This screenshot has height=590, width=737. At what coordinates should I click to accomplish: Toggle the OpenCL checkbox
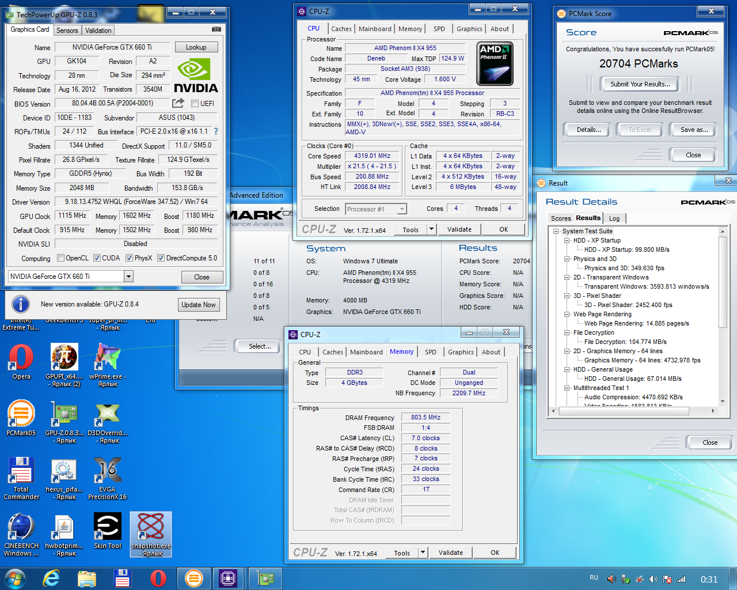60,258
